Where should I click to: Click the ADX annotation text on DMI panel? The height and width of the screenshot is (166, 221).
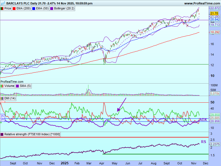203,120
